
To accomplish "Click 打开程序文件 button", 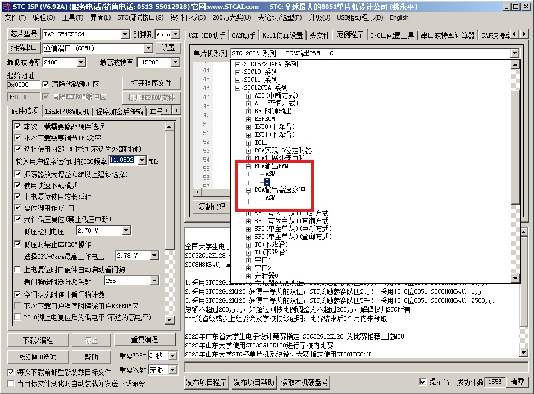I will (x=151, y=84).
